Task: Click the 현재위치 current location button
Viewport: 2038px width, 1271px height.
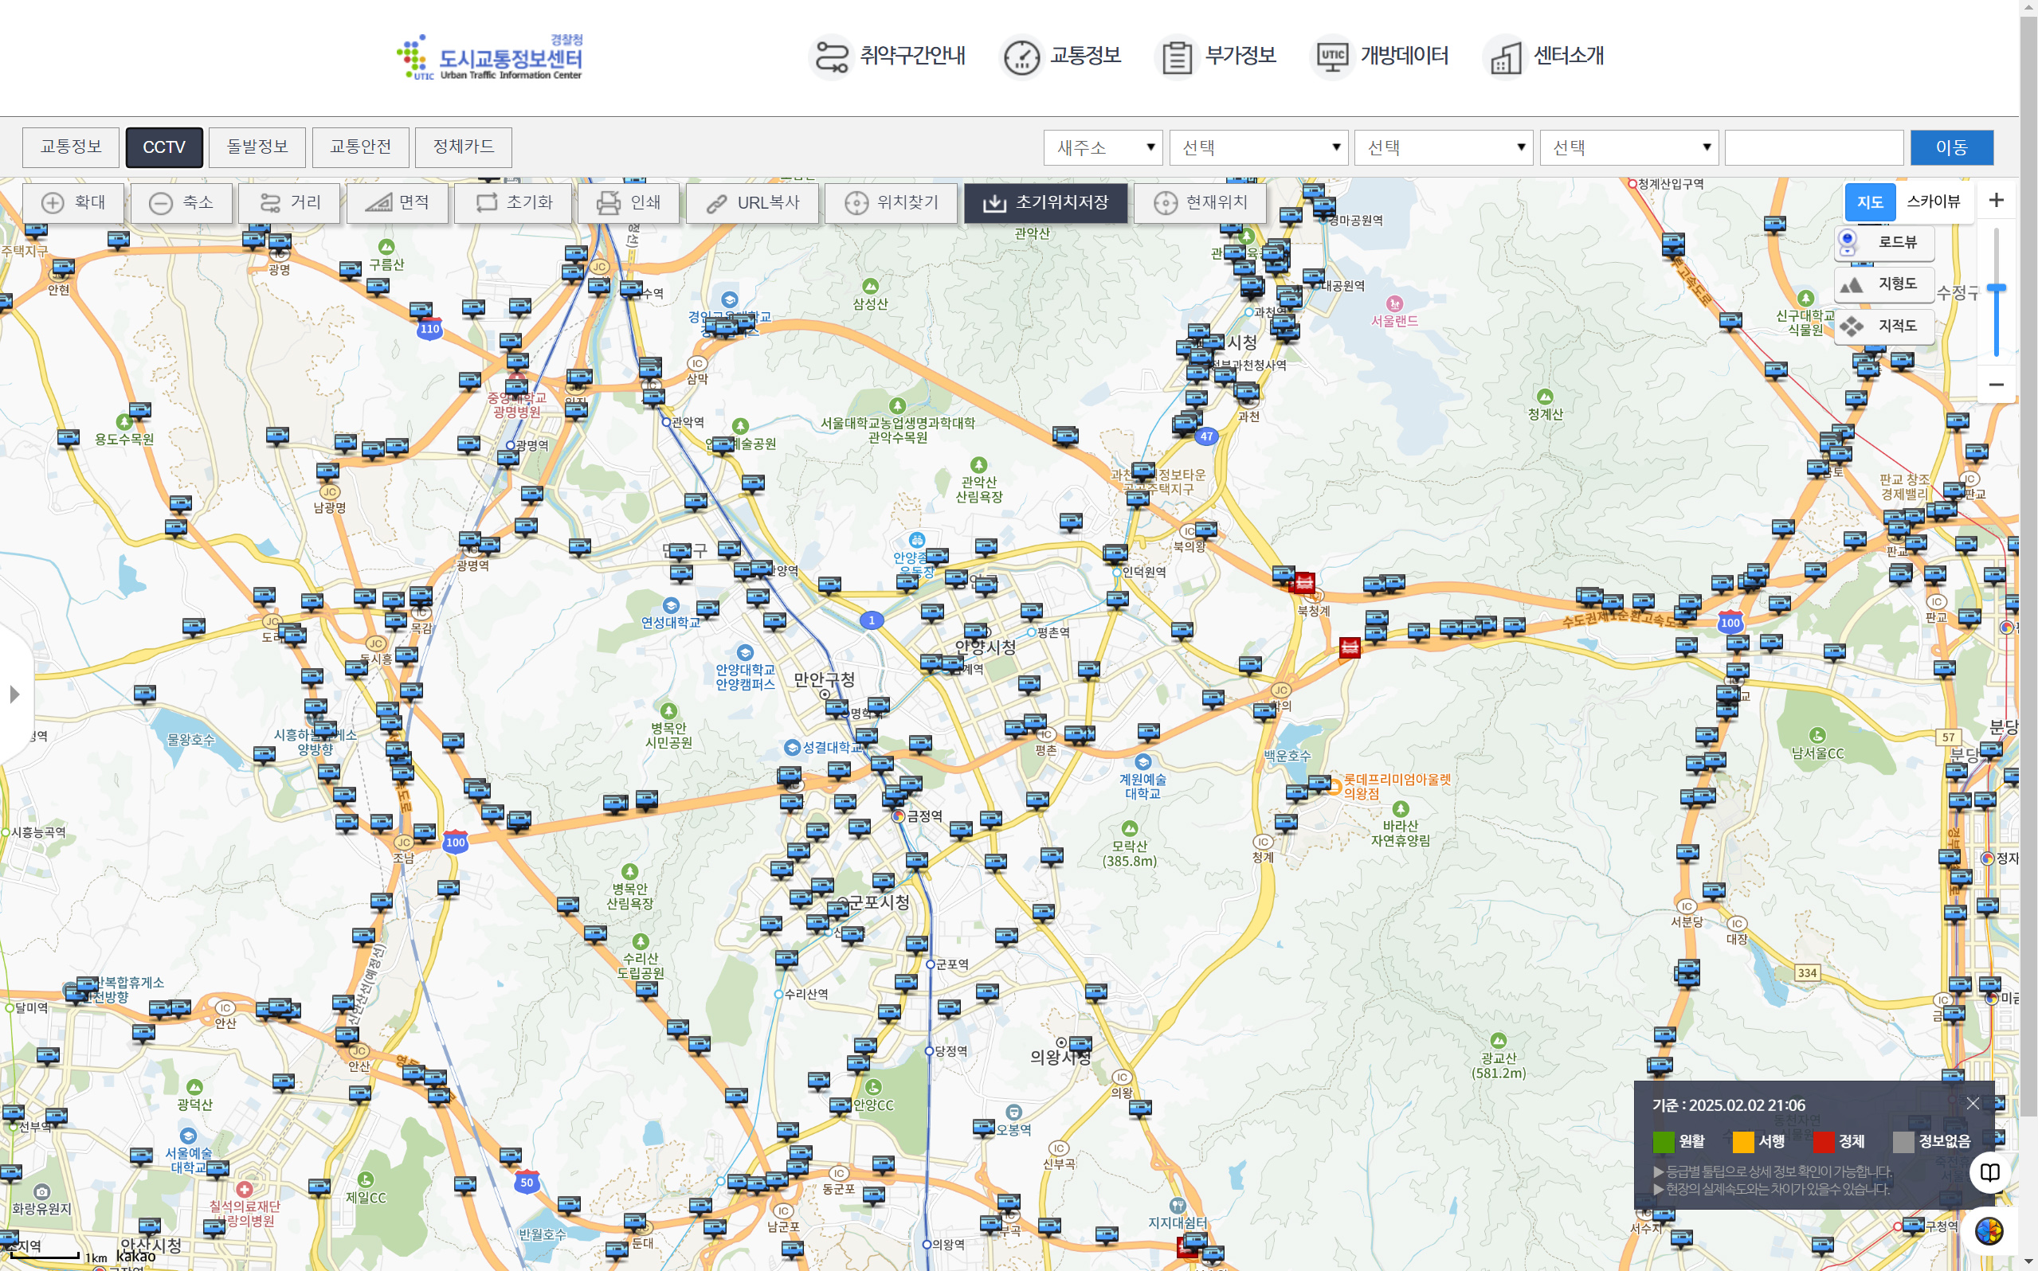Action: pos(1200,202)
